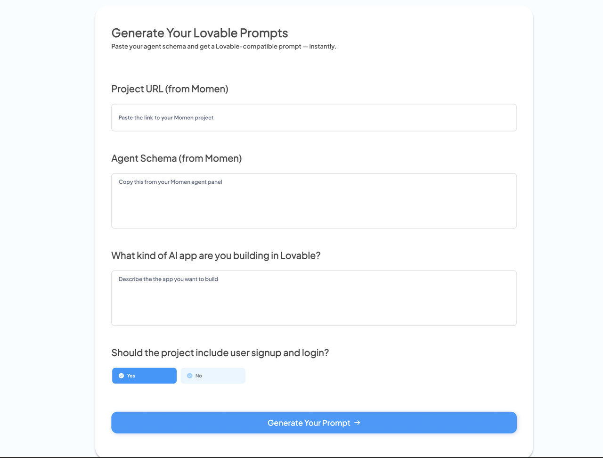Click the 'No' text label
Screen dimensions: 603x458
pyautogui.click(x=198, y=376)
